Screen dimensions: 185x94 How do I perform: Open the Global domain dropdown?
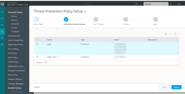coord(171,4)
